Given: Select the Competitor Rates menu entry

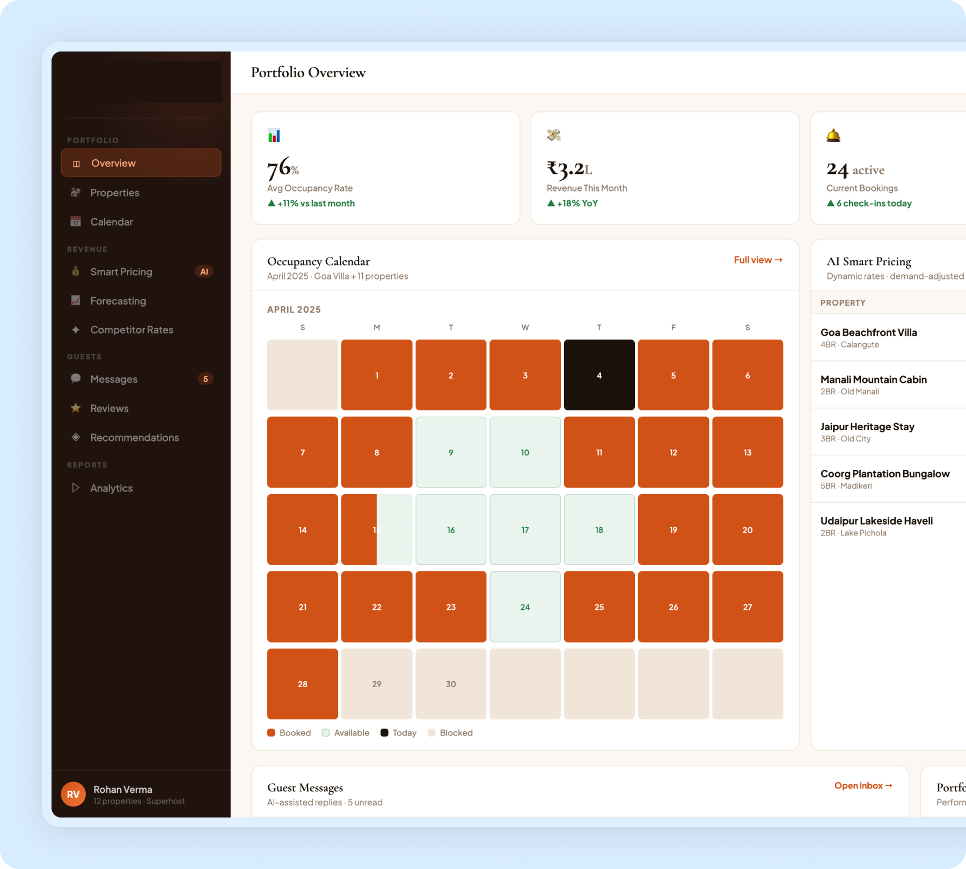Looking at the screenshot, I should point(131,329).
